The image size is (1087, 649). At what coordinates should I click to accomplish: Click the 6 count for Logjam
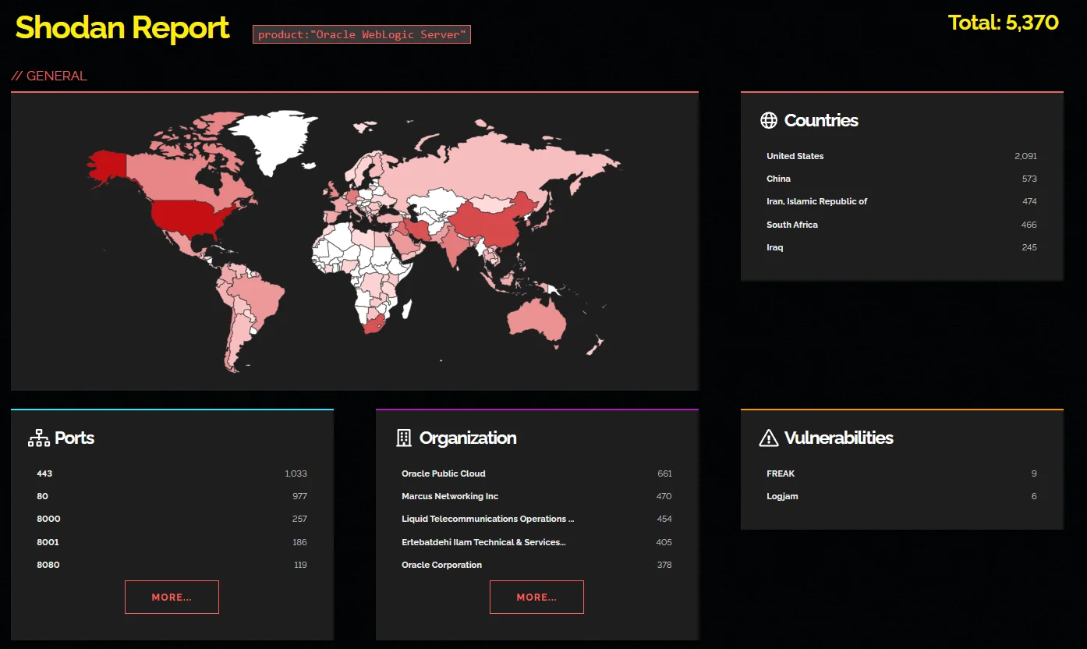pos(1034,496)
